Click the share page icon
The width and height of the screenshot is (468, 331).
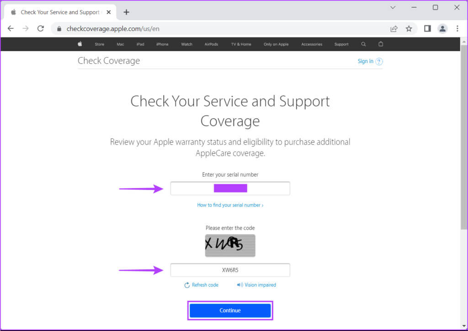[394, 29]
